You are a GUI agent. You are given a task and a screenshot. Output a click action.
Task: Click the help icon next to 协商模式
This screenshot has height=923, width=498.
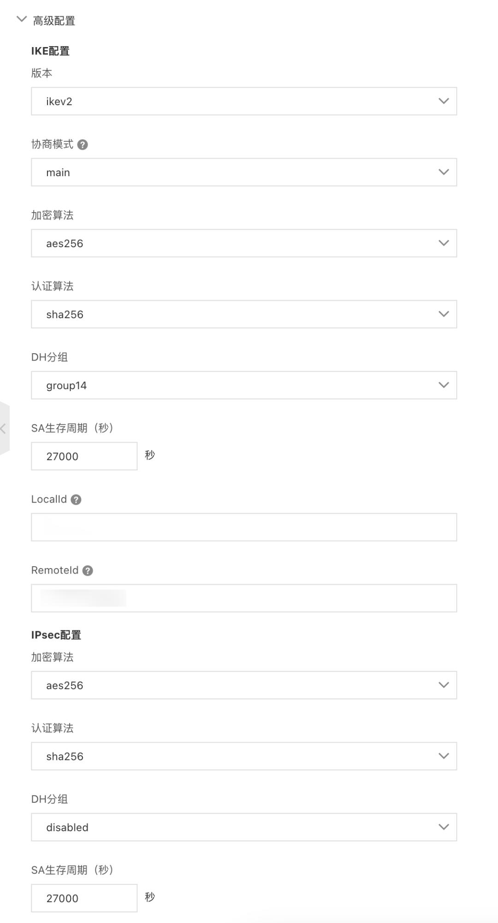82,144
